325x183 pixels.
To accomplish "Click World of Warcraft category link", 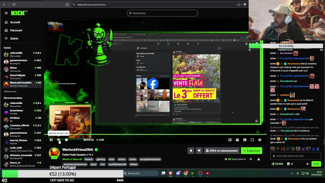I will click(72, 159).
